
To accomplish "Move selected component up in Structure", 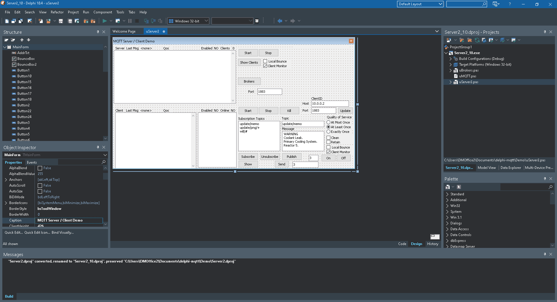I will pos(22,40).
